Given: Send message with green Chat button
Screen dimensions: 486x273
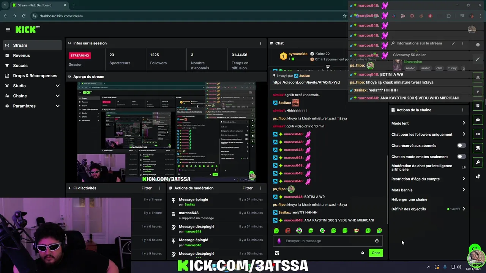Looking at the screenshot, I should point(376,253).
